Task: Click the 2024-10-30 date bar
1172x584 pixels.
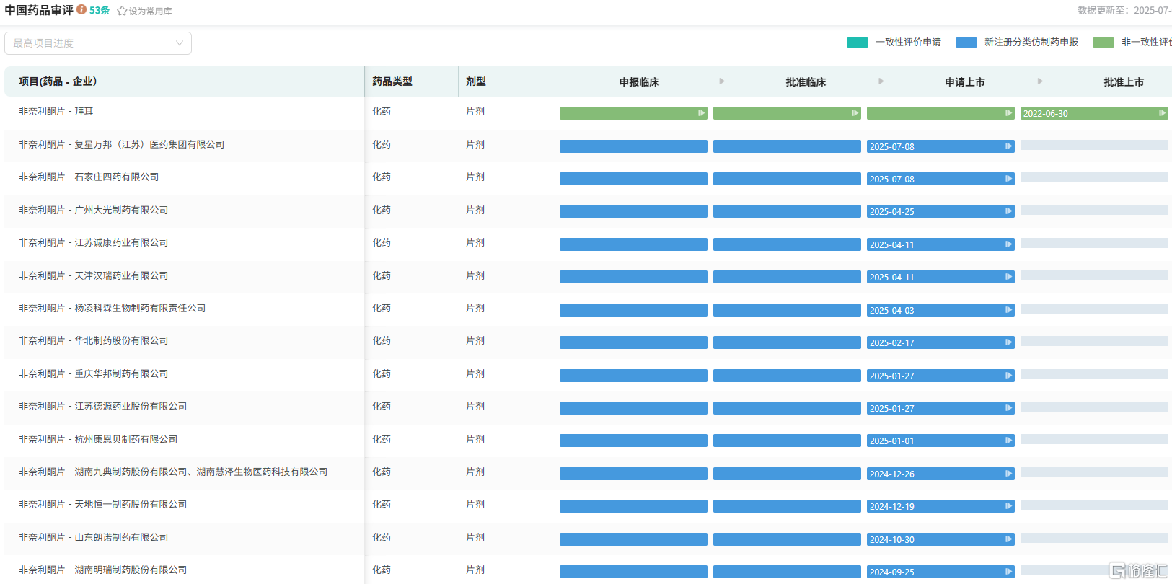Action: coord(940,539)
